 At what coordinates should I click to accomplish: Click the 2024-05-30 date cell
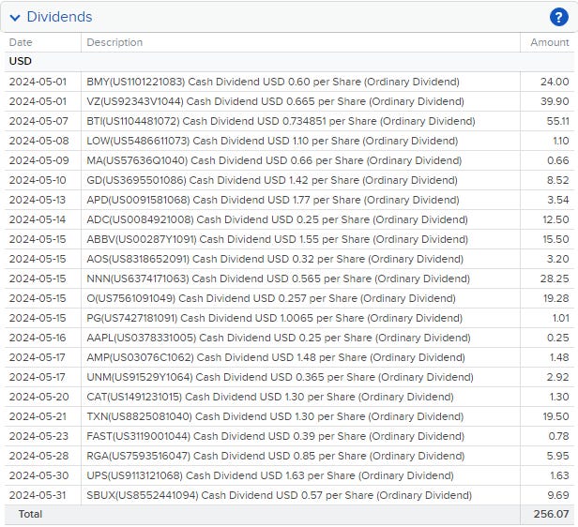click(38, 475)
